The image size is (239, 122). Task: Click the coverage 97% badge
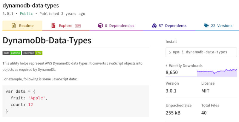[32, 53]
